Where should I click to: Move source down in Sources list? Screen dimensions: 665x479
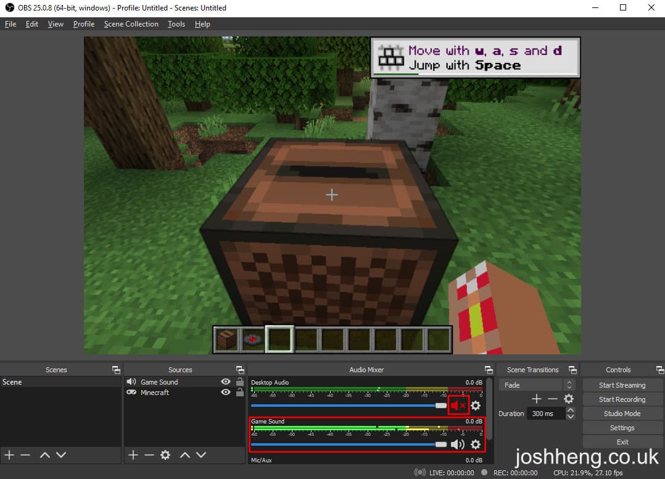pos(201,455)
